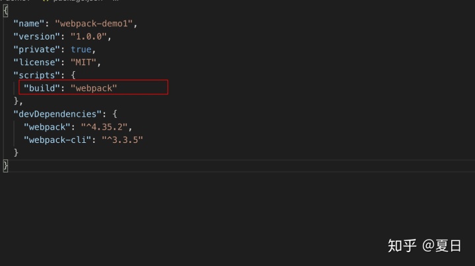Click the "webpack-cli" dependency key

57,140
